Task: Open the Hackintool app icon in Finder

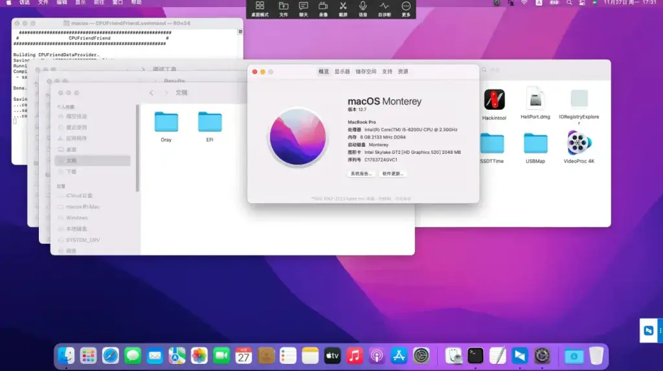Action: point(494,100)
